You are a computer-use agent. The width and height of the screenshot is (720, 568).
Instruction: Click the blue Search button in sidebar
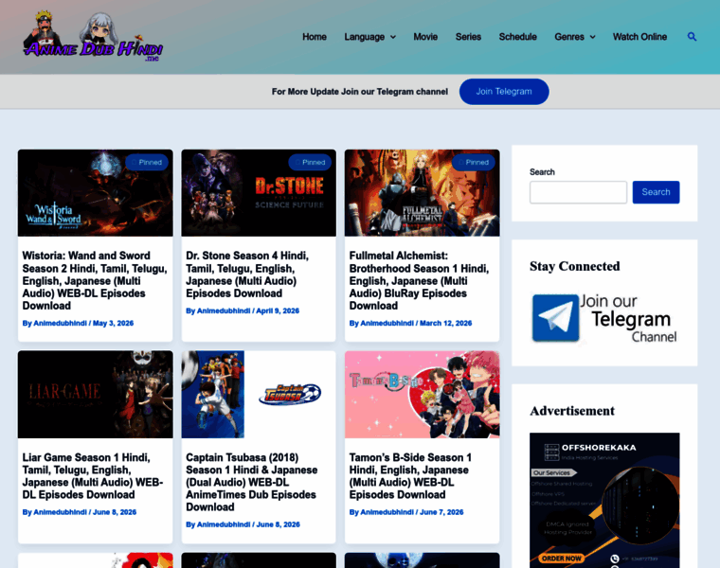[x=656, y=192]
